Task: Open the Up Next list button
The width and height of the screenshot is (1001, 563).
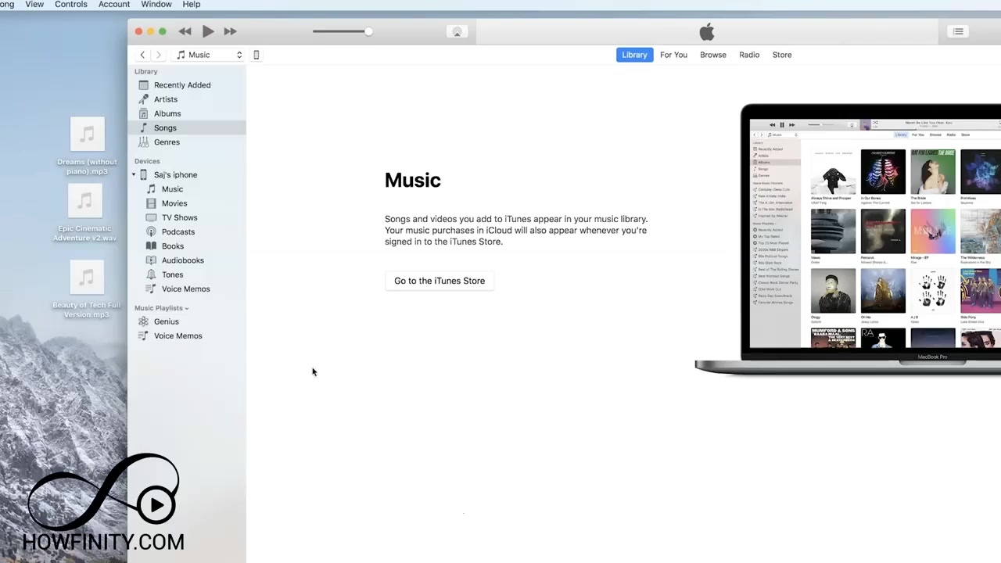Action: (958, 31)
